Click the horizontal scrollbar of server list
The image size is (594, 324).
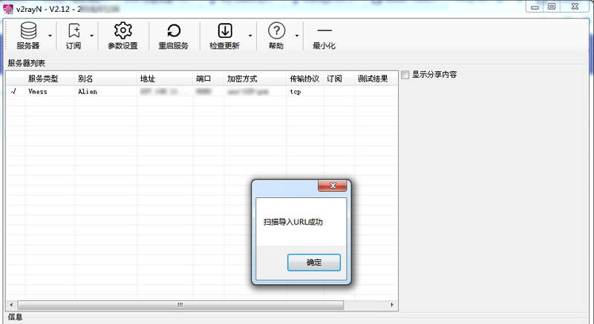pyautogui.click(x=180, y=305)
